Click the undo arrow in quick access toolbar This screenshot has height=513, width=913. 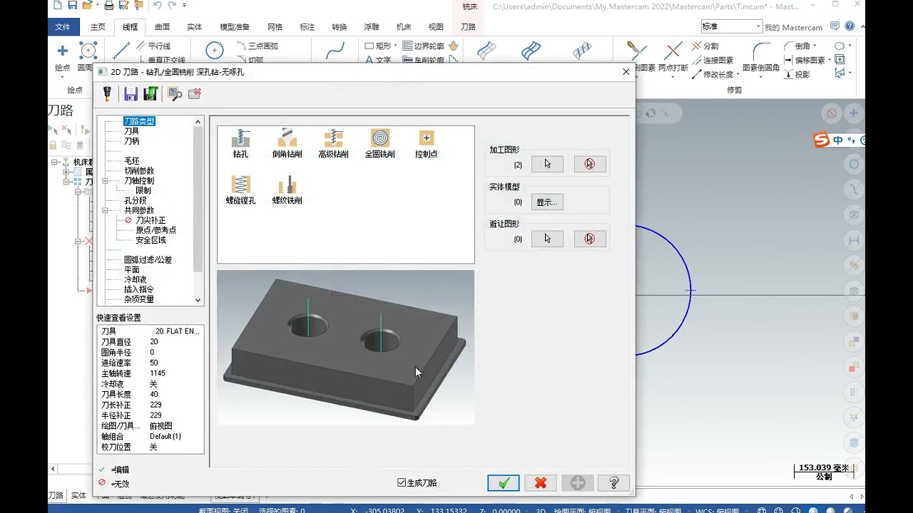pos(157,6)
